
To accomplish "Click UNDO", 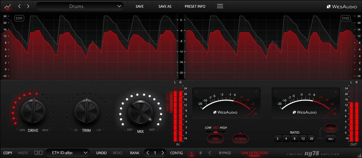I will (x=101, y=153).
